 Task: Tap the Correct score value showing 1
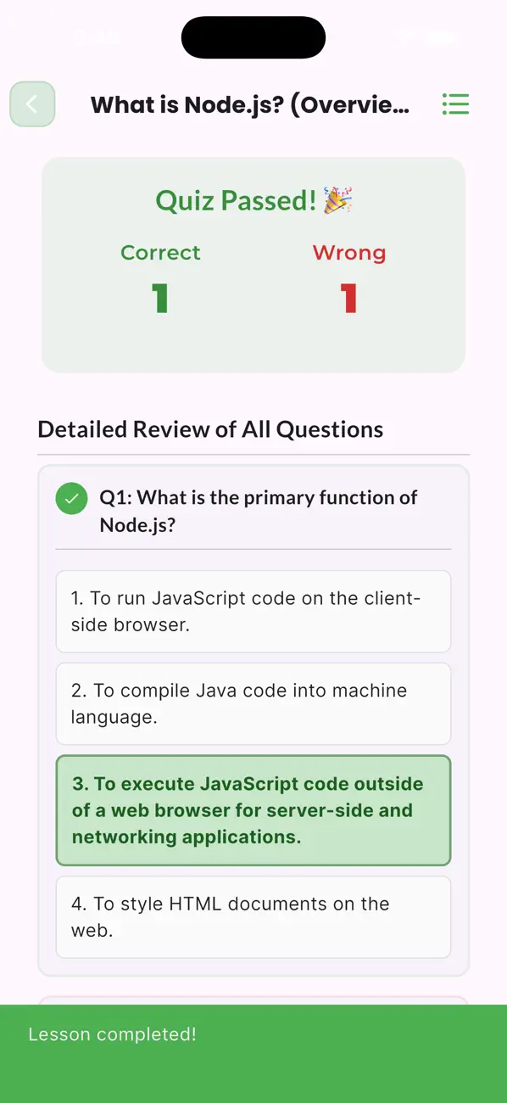click(x=160, y=299)
